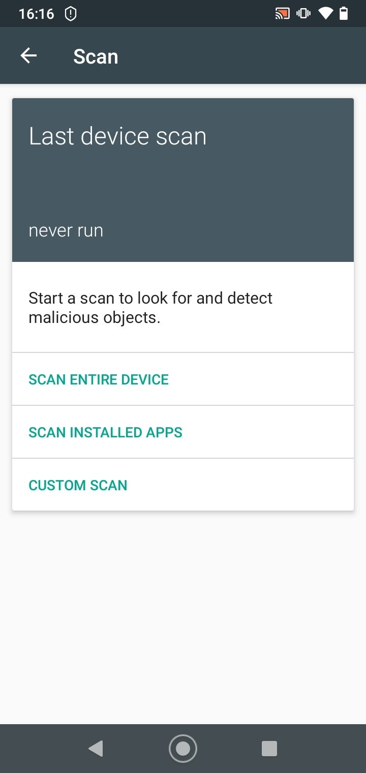The width and height of the screenshot is (366, 773).
Task: Tap the cast icon in status bar
Action: [282, 14]
